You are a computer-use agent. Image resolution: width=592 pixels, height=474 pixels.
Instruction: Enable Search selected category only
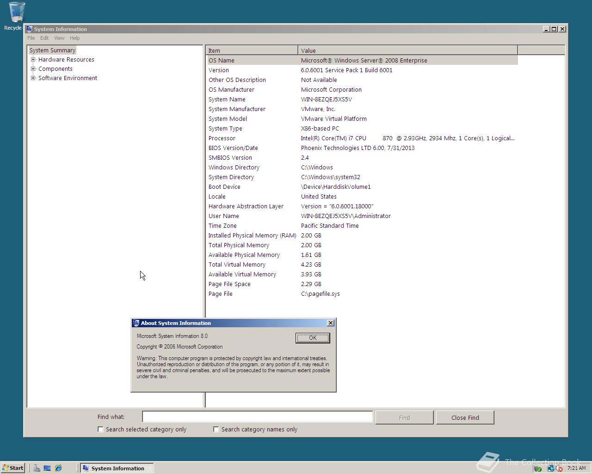(x=100, y=429)
